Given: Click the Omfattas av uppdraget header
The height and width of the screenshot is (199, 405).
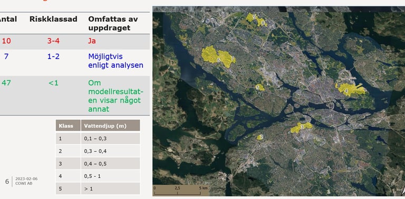Looking at the screenshot, I should coord(113,23).
